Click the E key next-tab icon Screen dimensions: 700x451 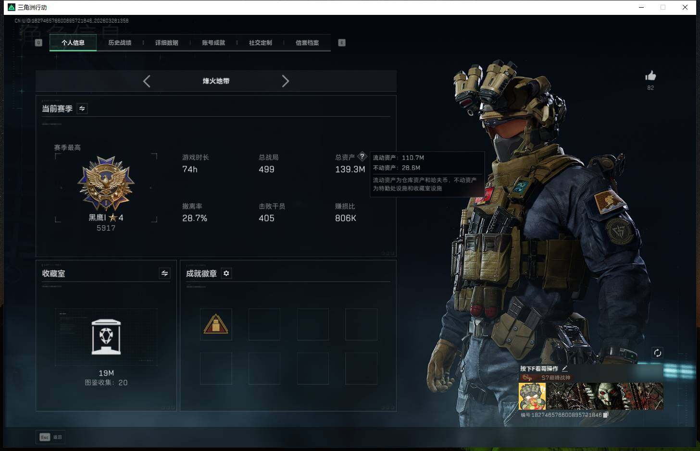pos(342,43)
